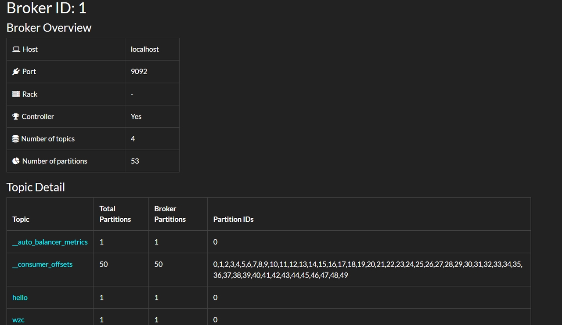The width and height of the screenshot is (562, 325).
Task: Click the Total Partitions column header
Action: coord(115,214)
